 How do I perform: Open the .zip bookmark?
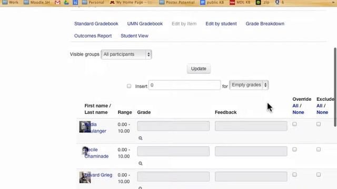(x=263, y=2)
